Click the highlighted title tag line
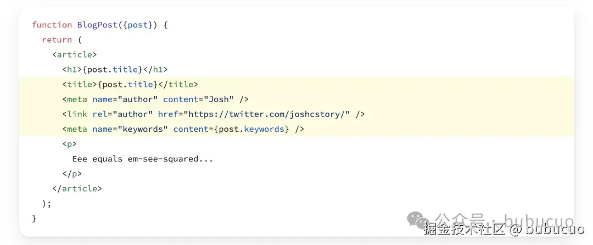The width and height of the screenshot is (593, 245). [130, 85]
